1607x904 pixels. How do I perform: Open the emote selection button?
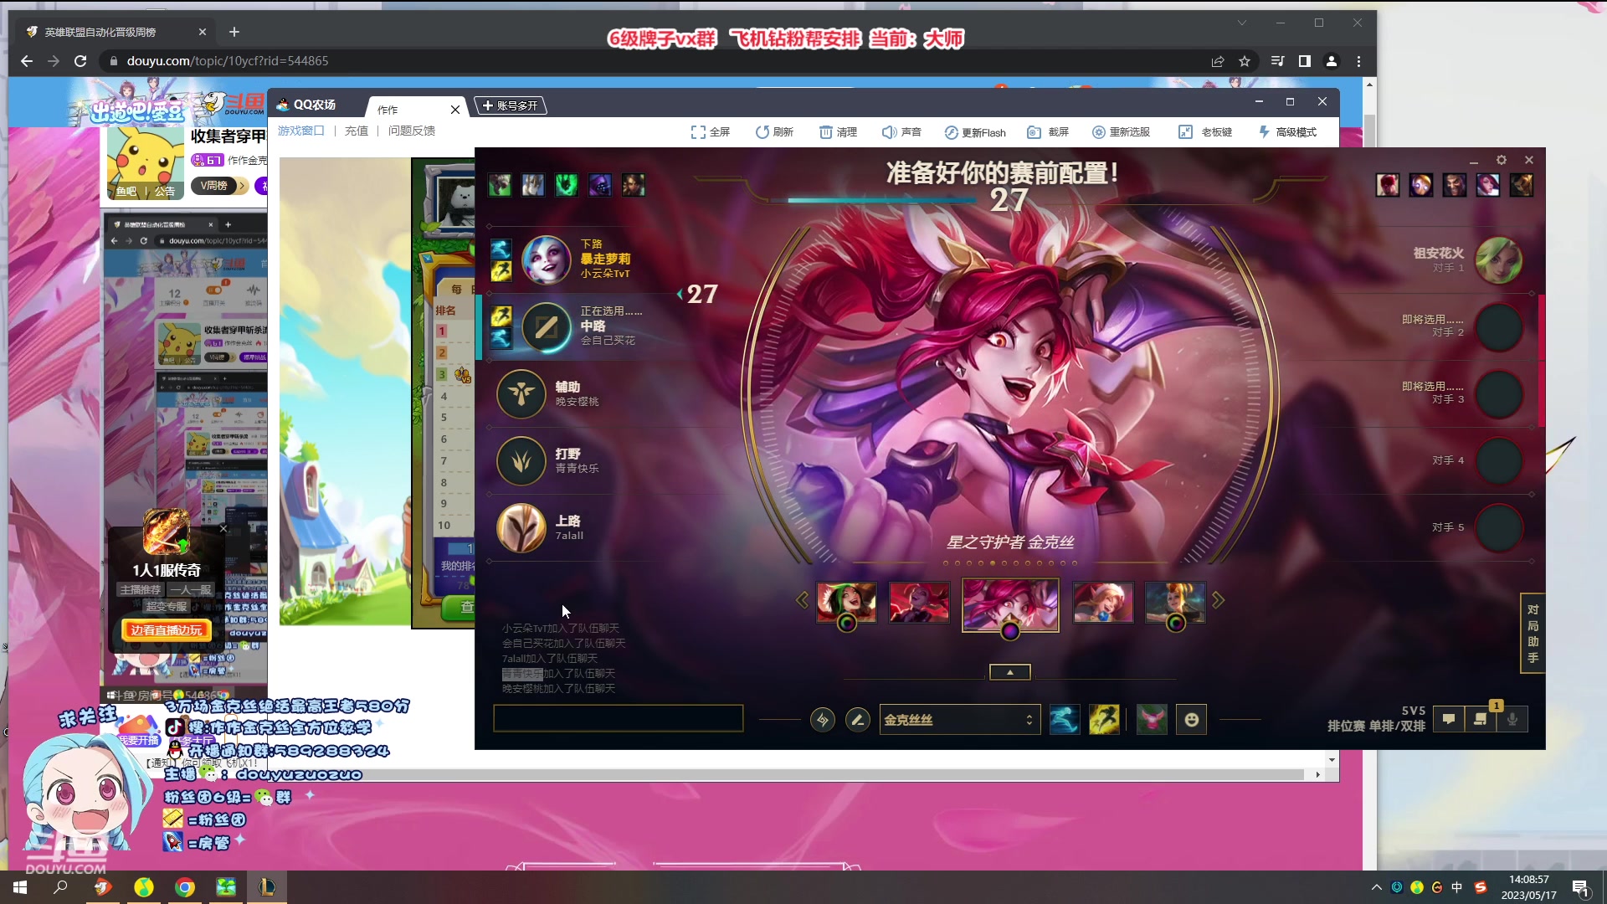tap(1192, 720)
